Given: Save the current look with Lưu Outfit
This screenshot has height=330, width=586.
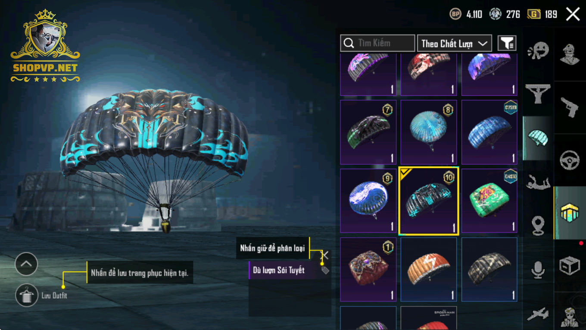Looking at the screenshot, I should coord(26,295).
